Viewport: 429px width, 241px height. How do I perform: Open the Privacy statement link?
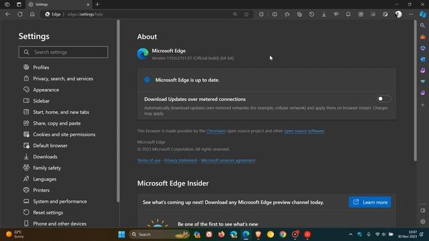click(180, 161)
